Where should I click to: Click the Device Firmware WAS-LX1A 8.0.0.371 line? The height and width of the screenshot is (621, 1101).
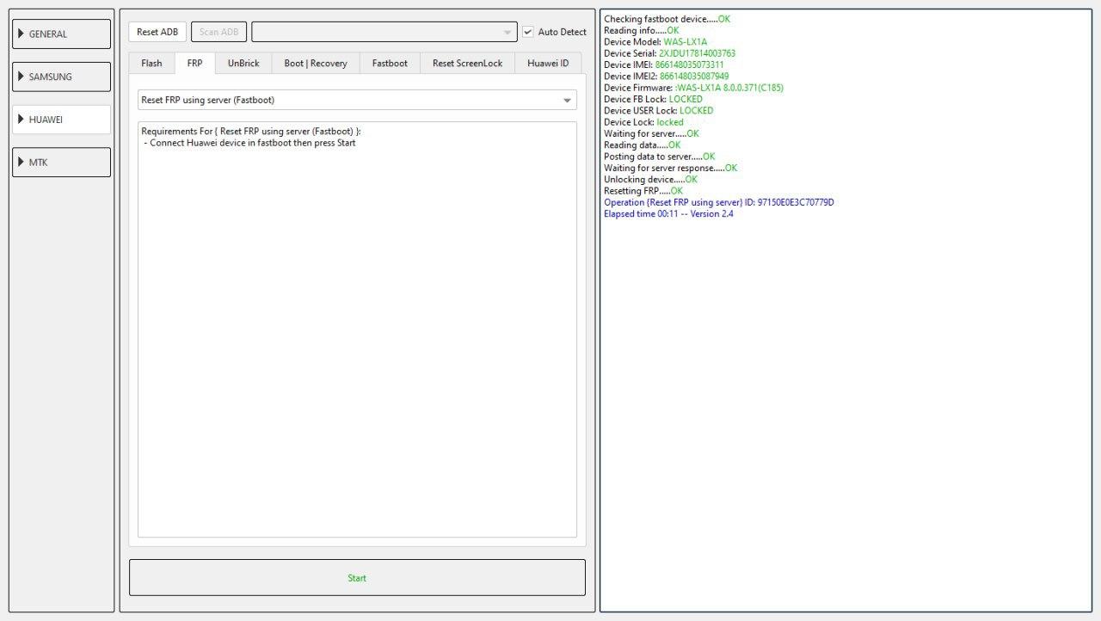694,88
